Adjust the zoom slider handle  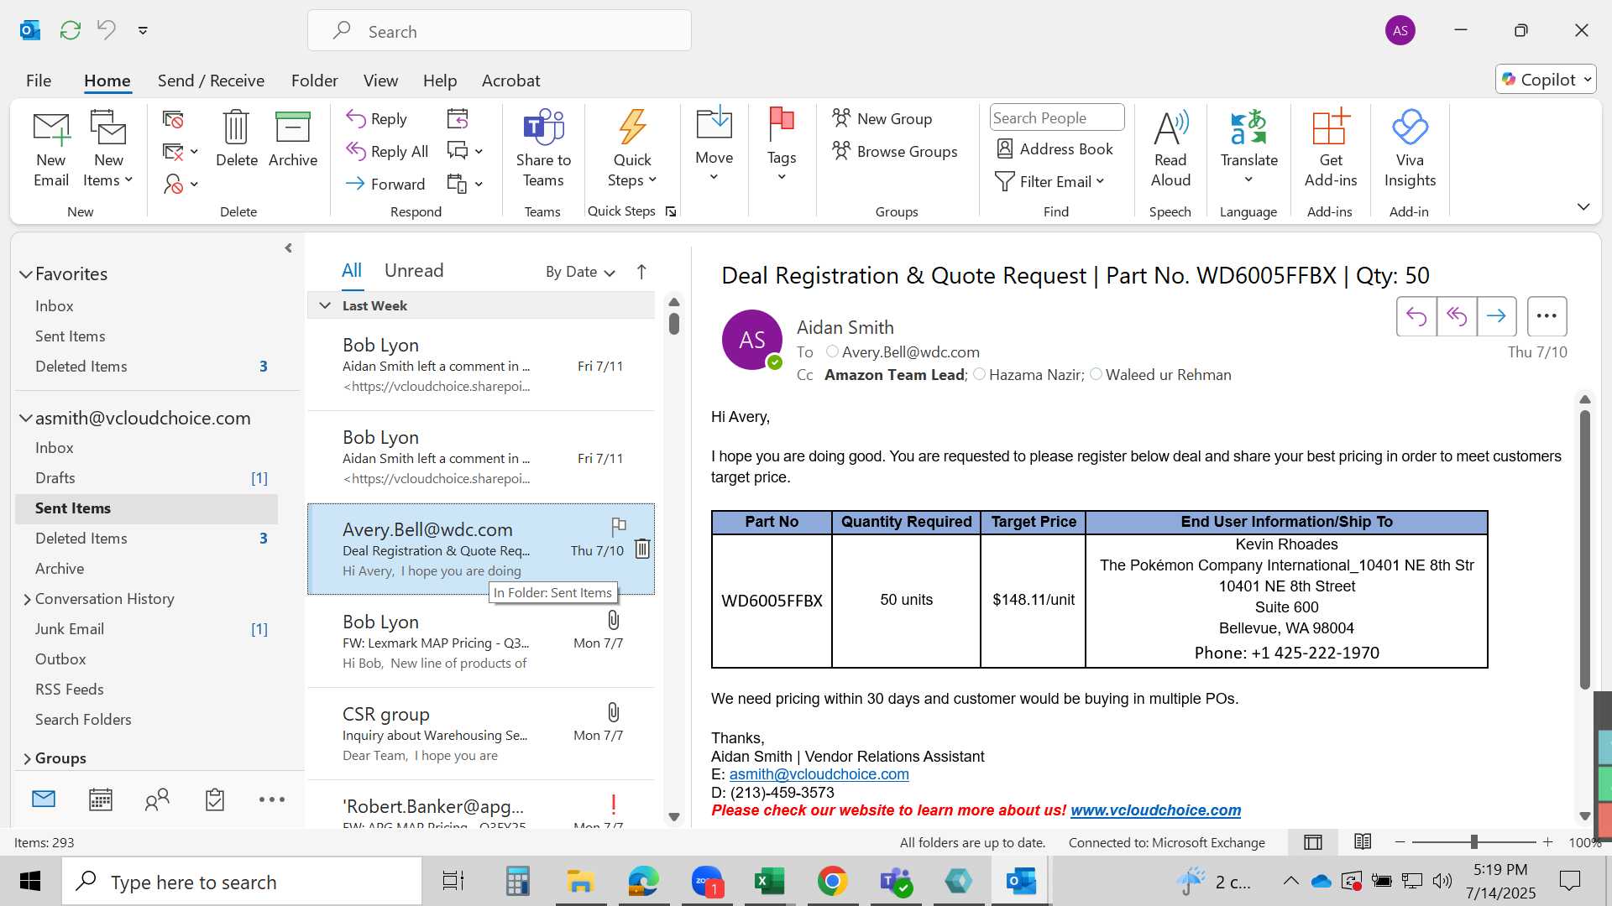pos(1473,841)
